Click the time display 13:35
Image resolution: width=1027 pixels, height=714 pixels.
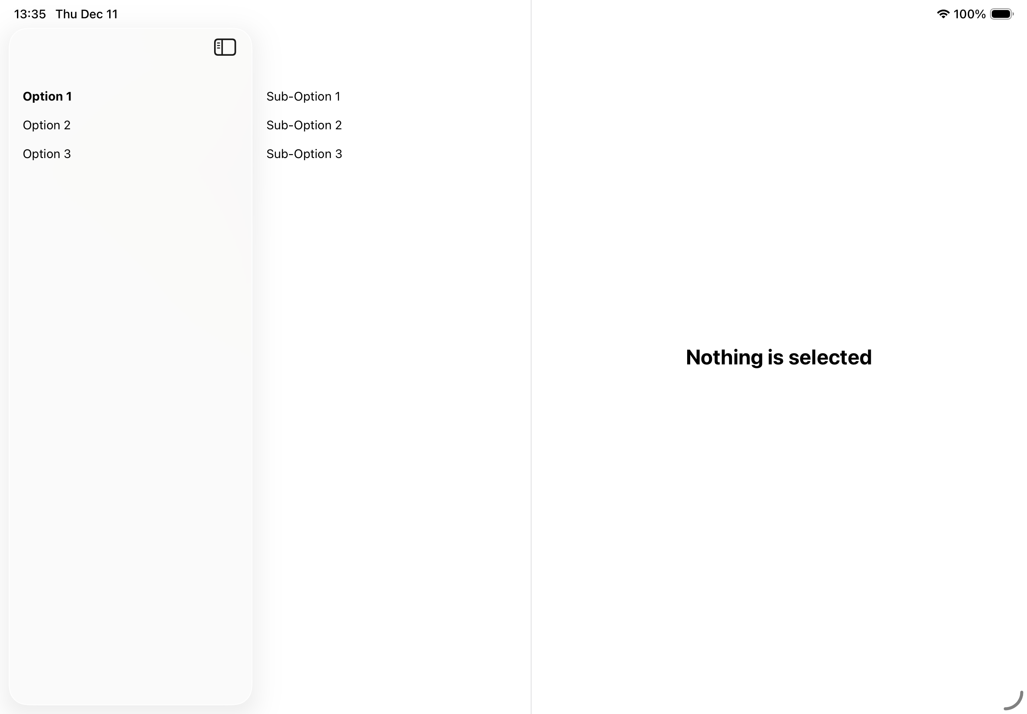(x=29, y=14)
